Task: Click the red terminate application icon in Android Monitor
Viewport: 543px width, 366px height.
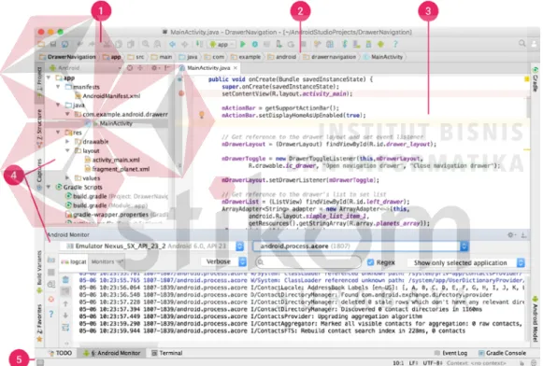Action: click(x=51, y=299)
